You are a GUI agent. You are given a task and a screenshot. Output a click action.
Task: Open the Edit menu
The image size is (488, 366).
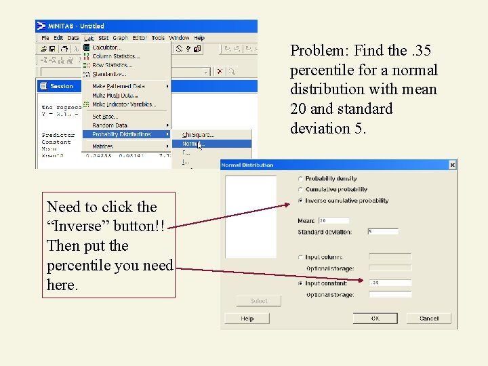[x=58, y=38]
